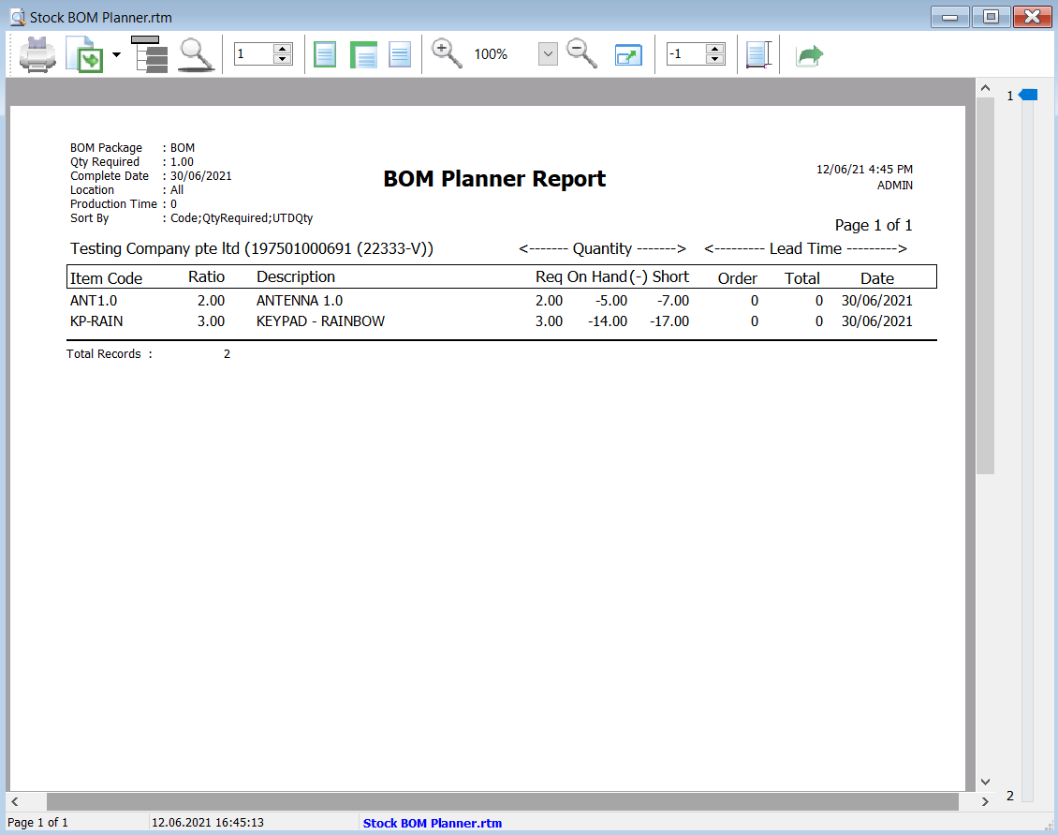
Task: Click the Print icon
Action: (37, 53)
